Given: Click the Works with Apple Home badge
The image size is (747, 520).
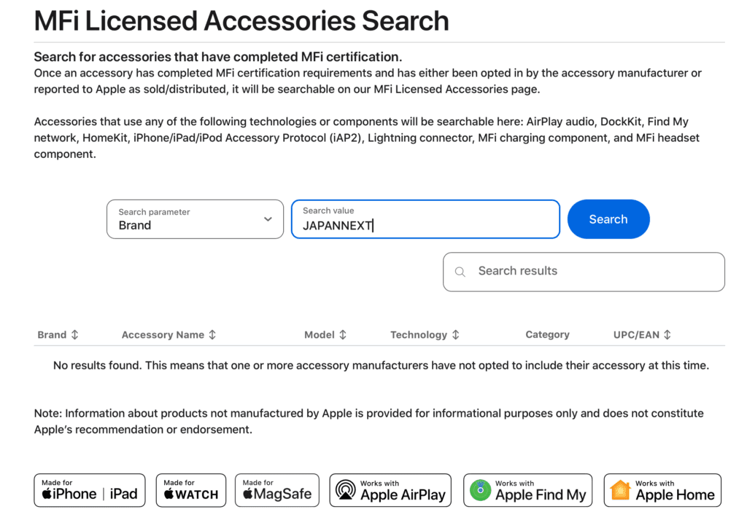Looking at the screenshot, I should [x=662, y=490].
